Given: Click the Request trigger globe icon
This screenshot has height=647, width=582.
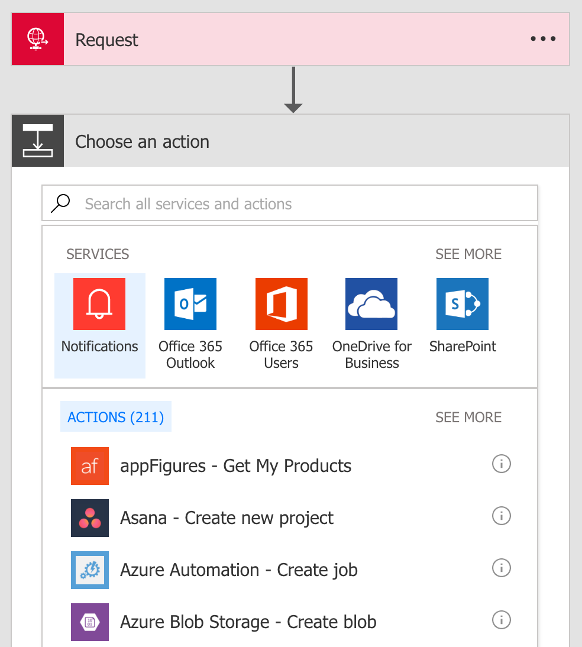Looking at the screenshot, I should (x=37, y=38).
